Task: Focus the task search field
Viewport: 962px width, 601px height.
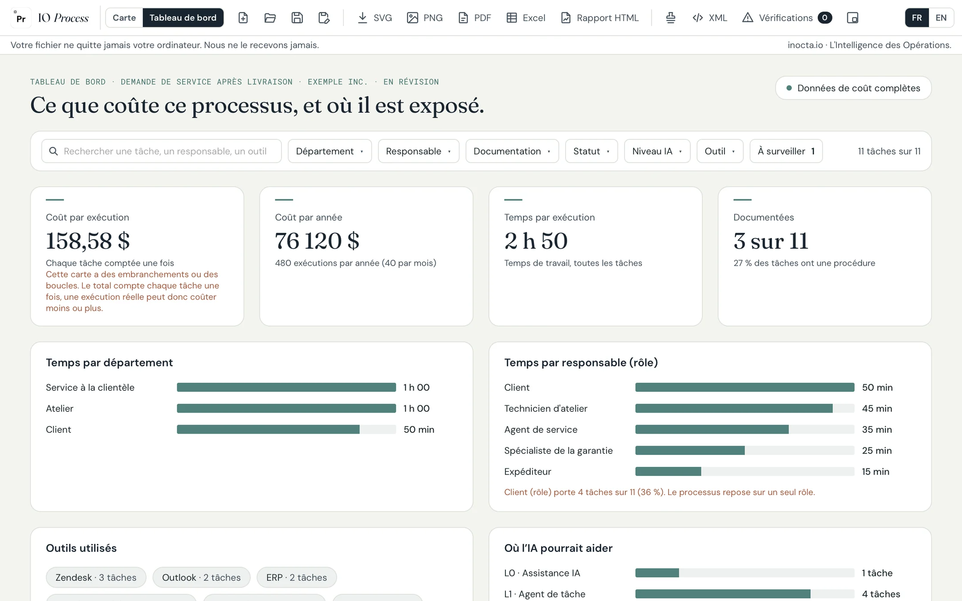Action: (162, 151)
